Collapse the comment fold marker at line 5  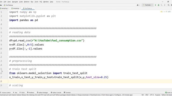(x=8, y=28)
